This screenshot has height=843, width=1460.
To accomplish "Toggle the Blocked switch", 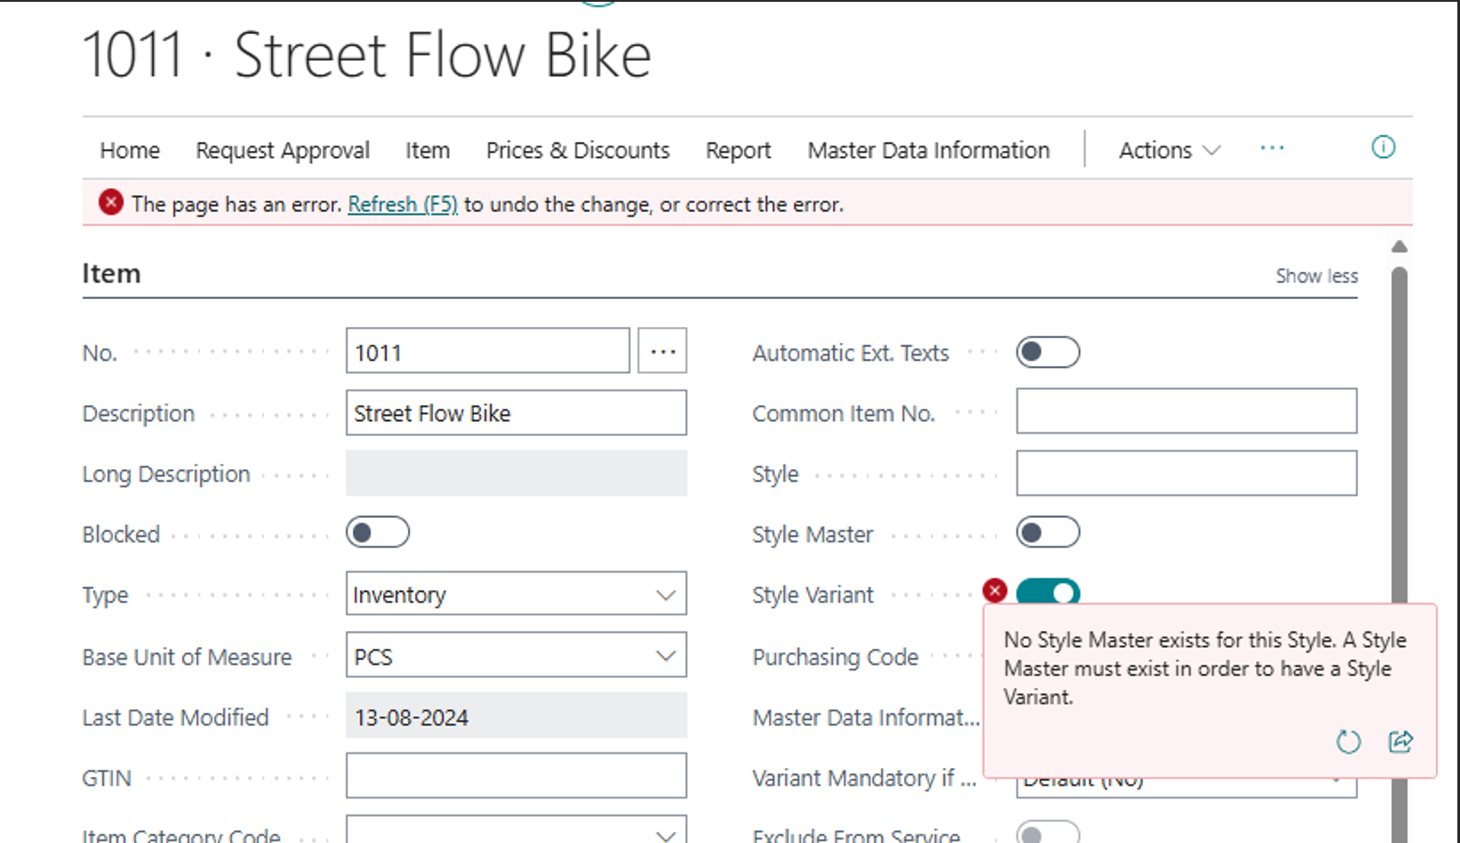I will pos(377,533).
